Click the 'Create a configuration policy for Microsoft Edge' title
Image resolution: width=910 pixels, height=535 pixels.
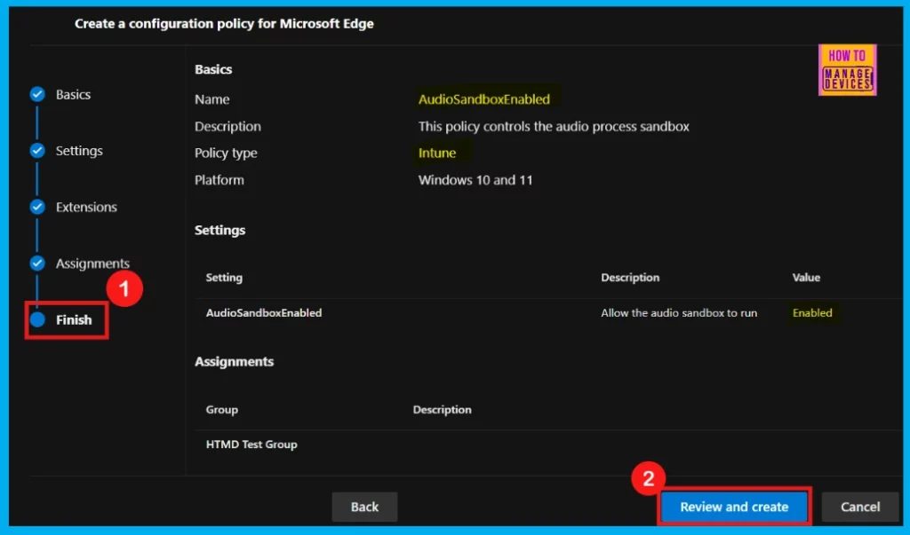[224, 24]
